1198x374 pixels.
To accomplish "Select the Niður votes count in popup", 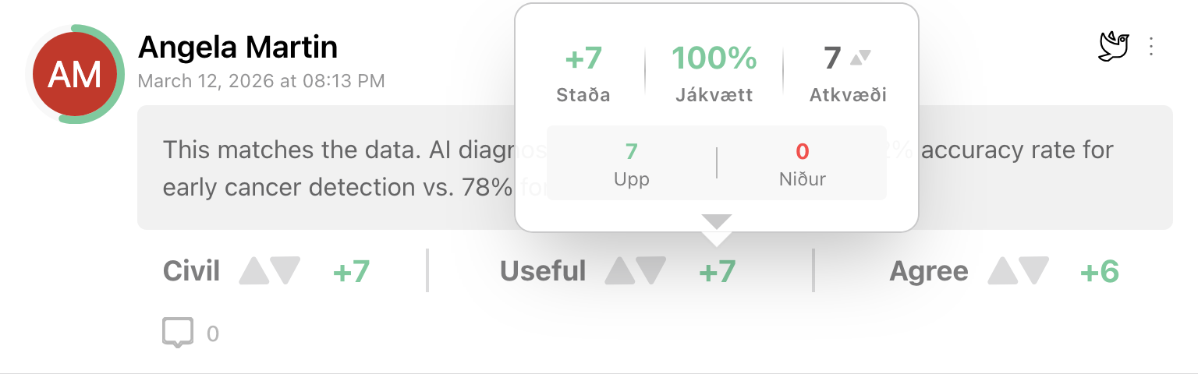I will click(802, 151).
